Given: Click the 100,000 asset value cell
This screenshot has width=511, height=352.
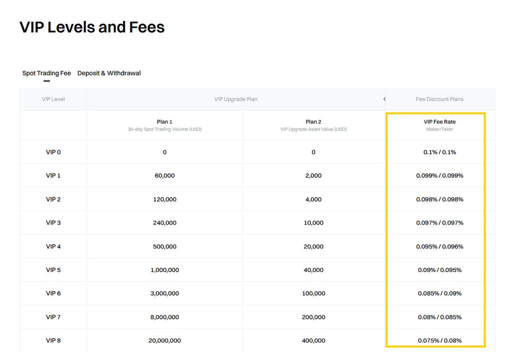Looking at the screenshot, I should pos(313,294).
